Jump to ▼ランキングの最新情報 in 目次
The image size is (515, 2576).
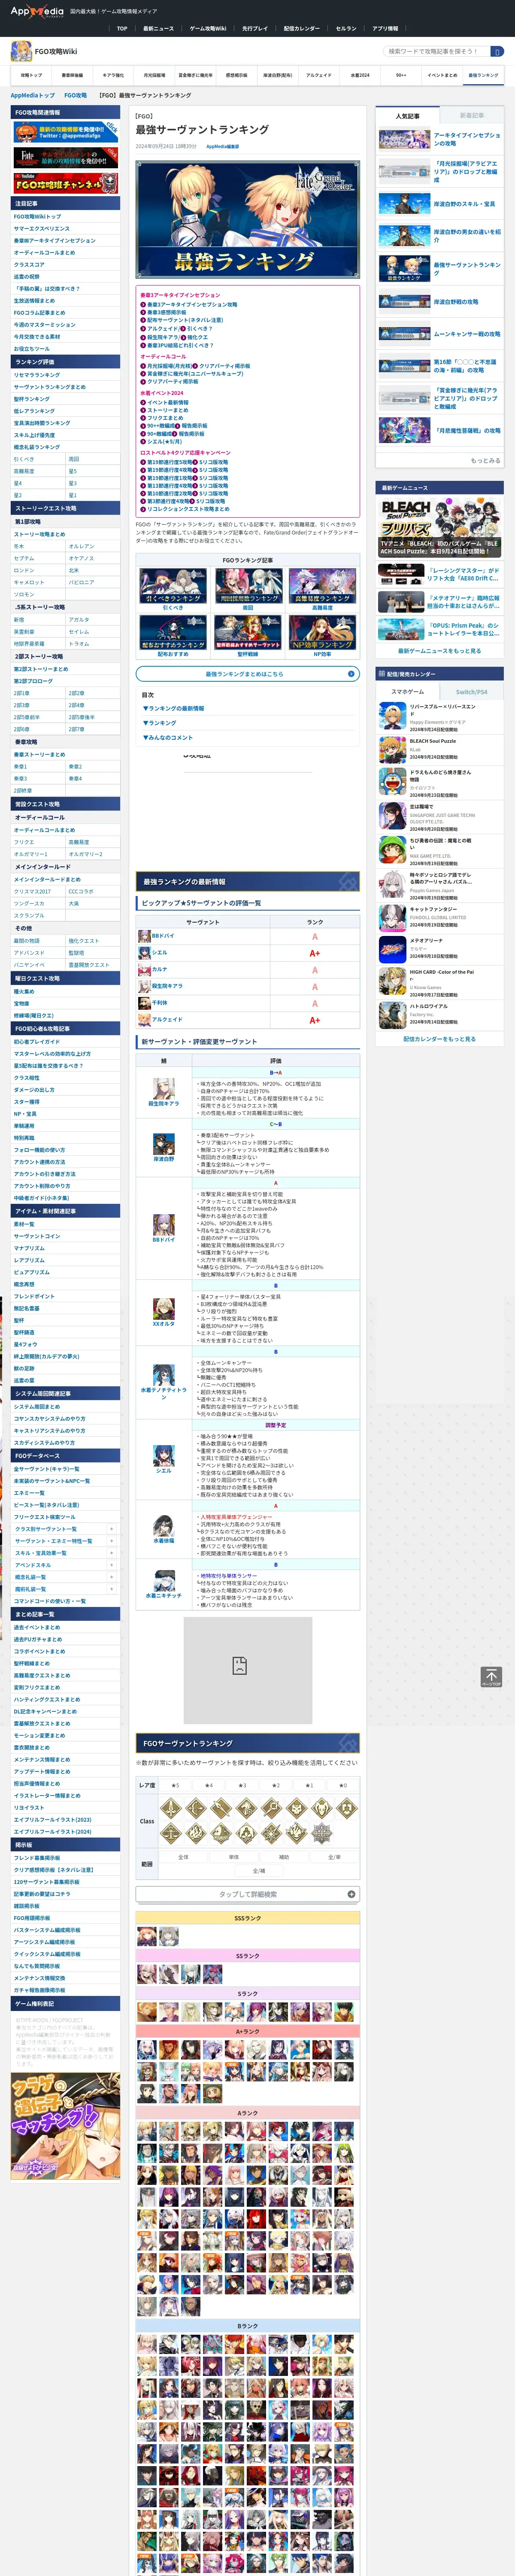[173, 708]
